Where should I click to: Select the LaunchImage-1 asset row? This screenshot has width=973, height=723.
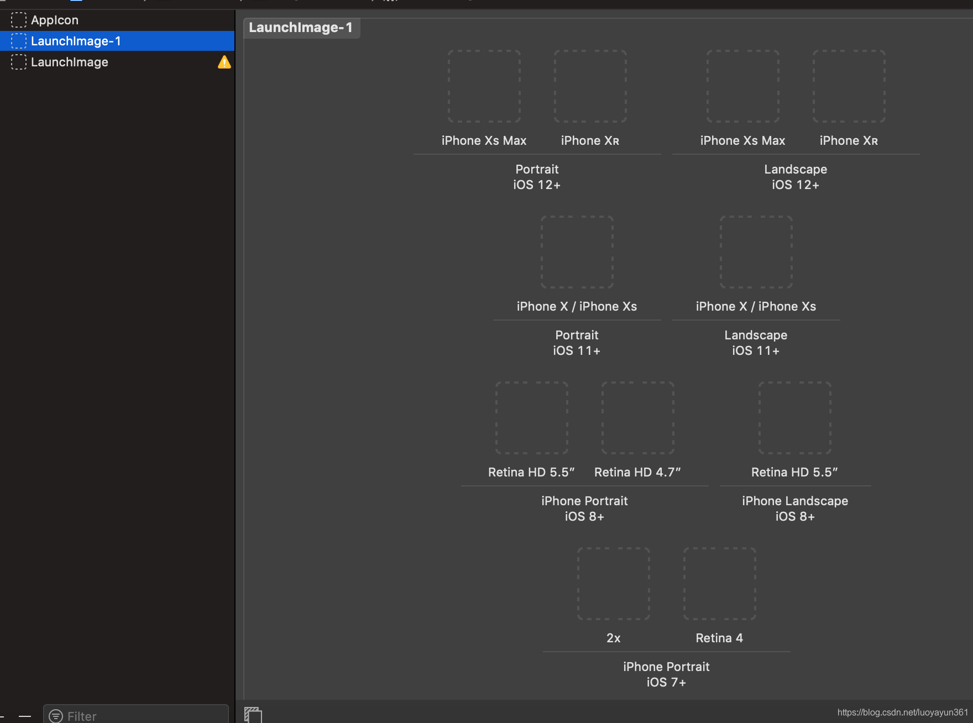click(x=117, y=41)
